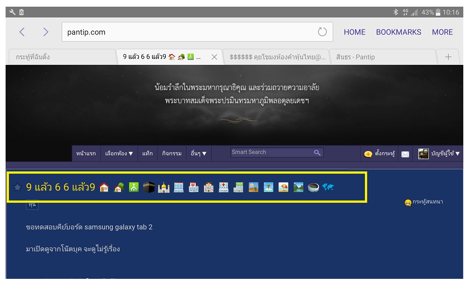This screenshot has width=470, height=286.
Task: Click the น้อมรำลึกในพระมหากรุณาธิคุณ banner text
Action: (x=237, y=88)
